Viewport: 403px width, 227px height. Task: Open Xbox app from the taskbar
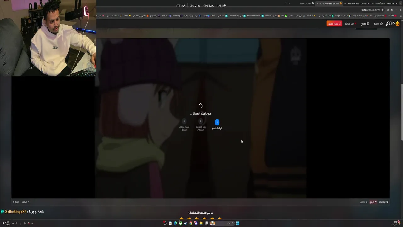pyautogui.click(x=180, y=223)
